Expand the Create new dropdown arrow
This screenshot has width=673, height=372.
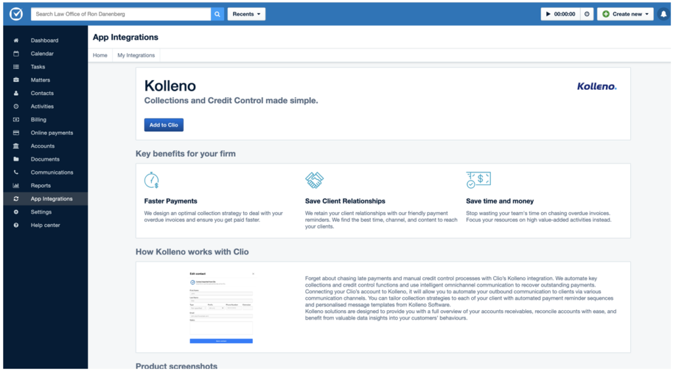(647, 14)
